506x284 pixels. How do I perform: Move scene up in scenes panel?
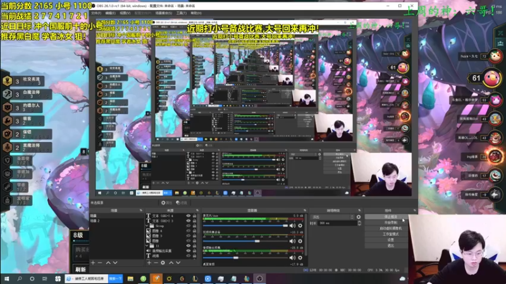click(108, 263)
